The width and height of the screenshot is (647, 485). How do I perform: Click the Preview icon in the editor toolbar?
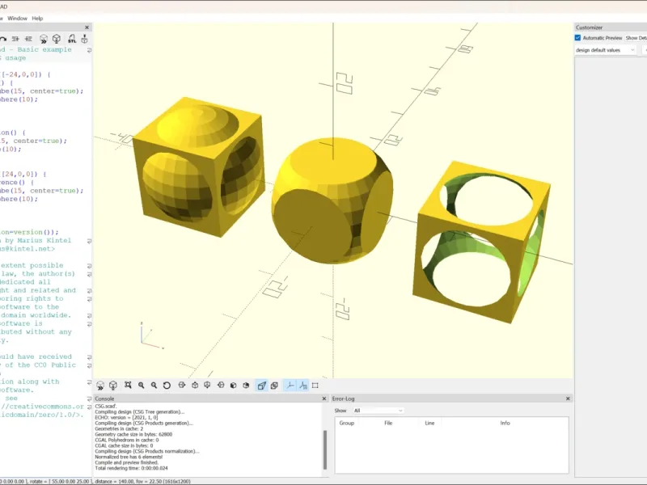coord(44,39)
